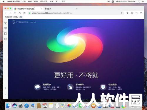This screenshot has height=110, width=147.
Task: Open Safari from the Dock
Action: click(26, 106)
